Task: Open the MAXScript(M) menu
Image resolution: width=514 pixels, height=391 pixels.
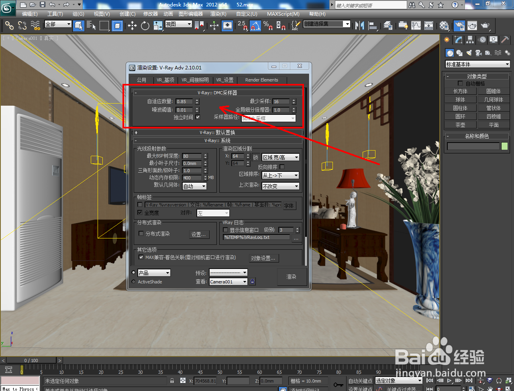Action: [x=283, y=14]
